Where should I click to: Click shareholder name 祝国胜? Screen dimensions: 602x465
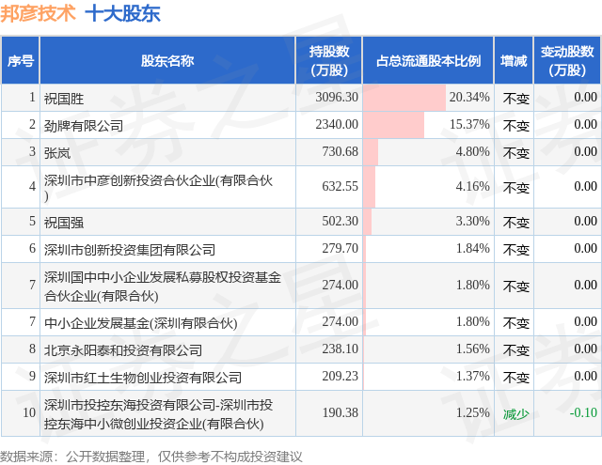click(x=64, y=99)
